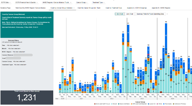Click the total count value 1,231
Image resolution: width=192 pixels, height=106 pixels.
(x=27, y=98)
